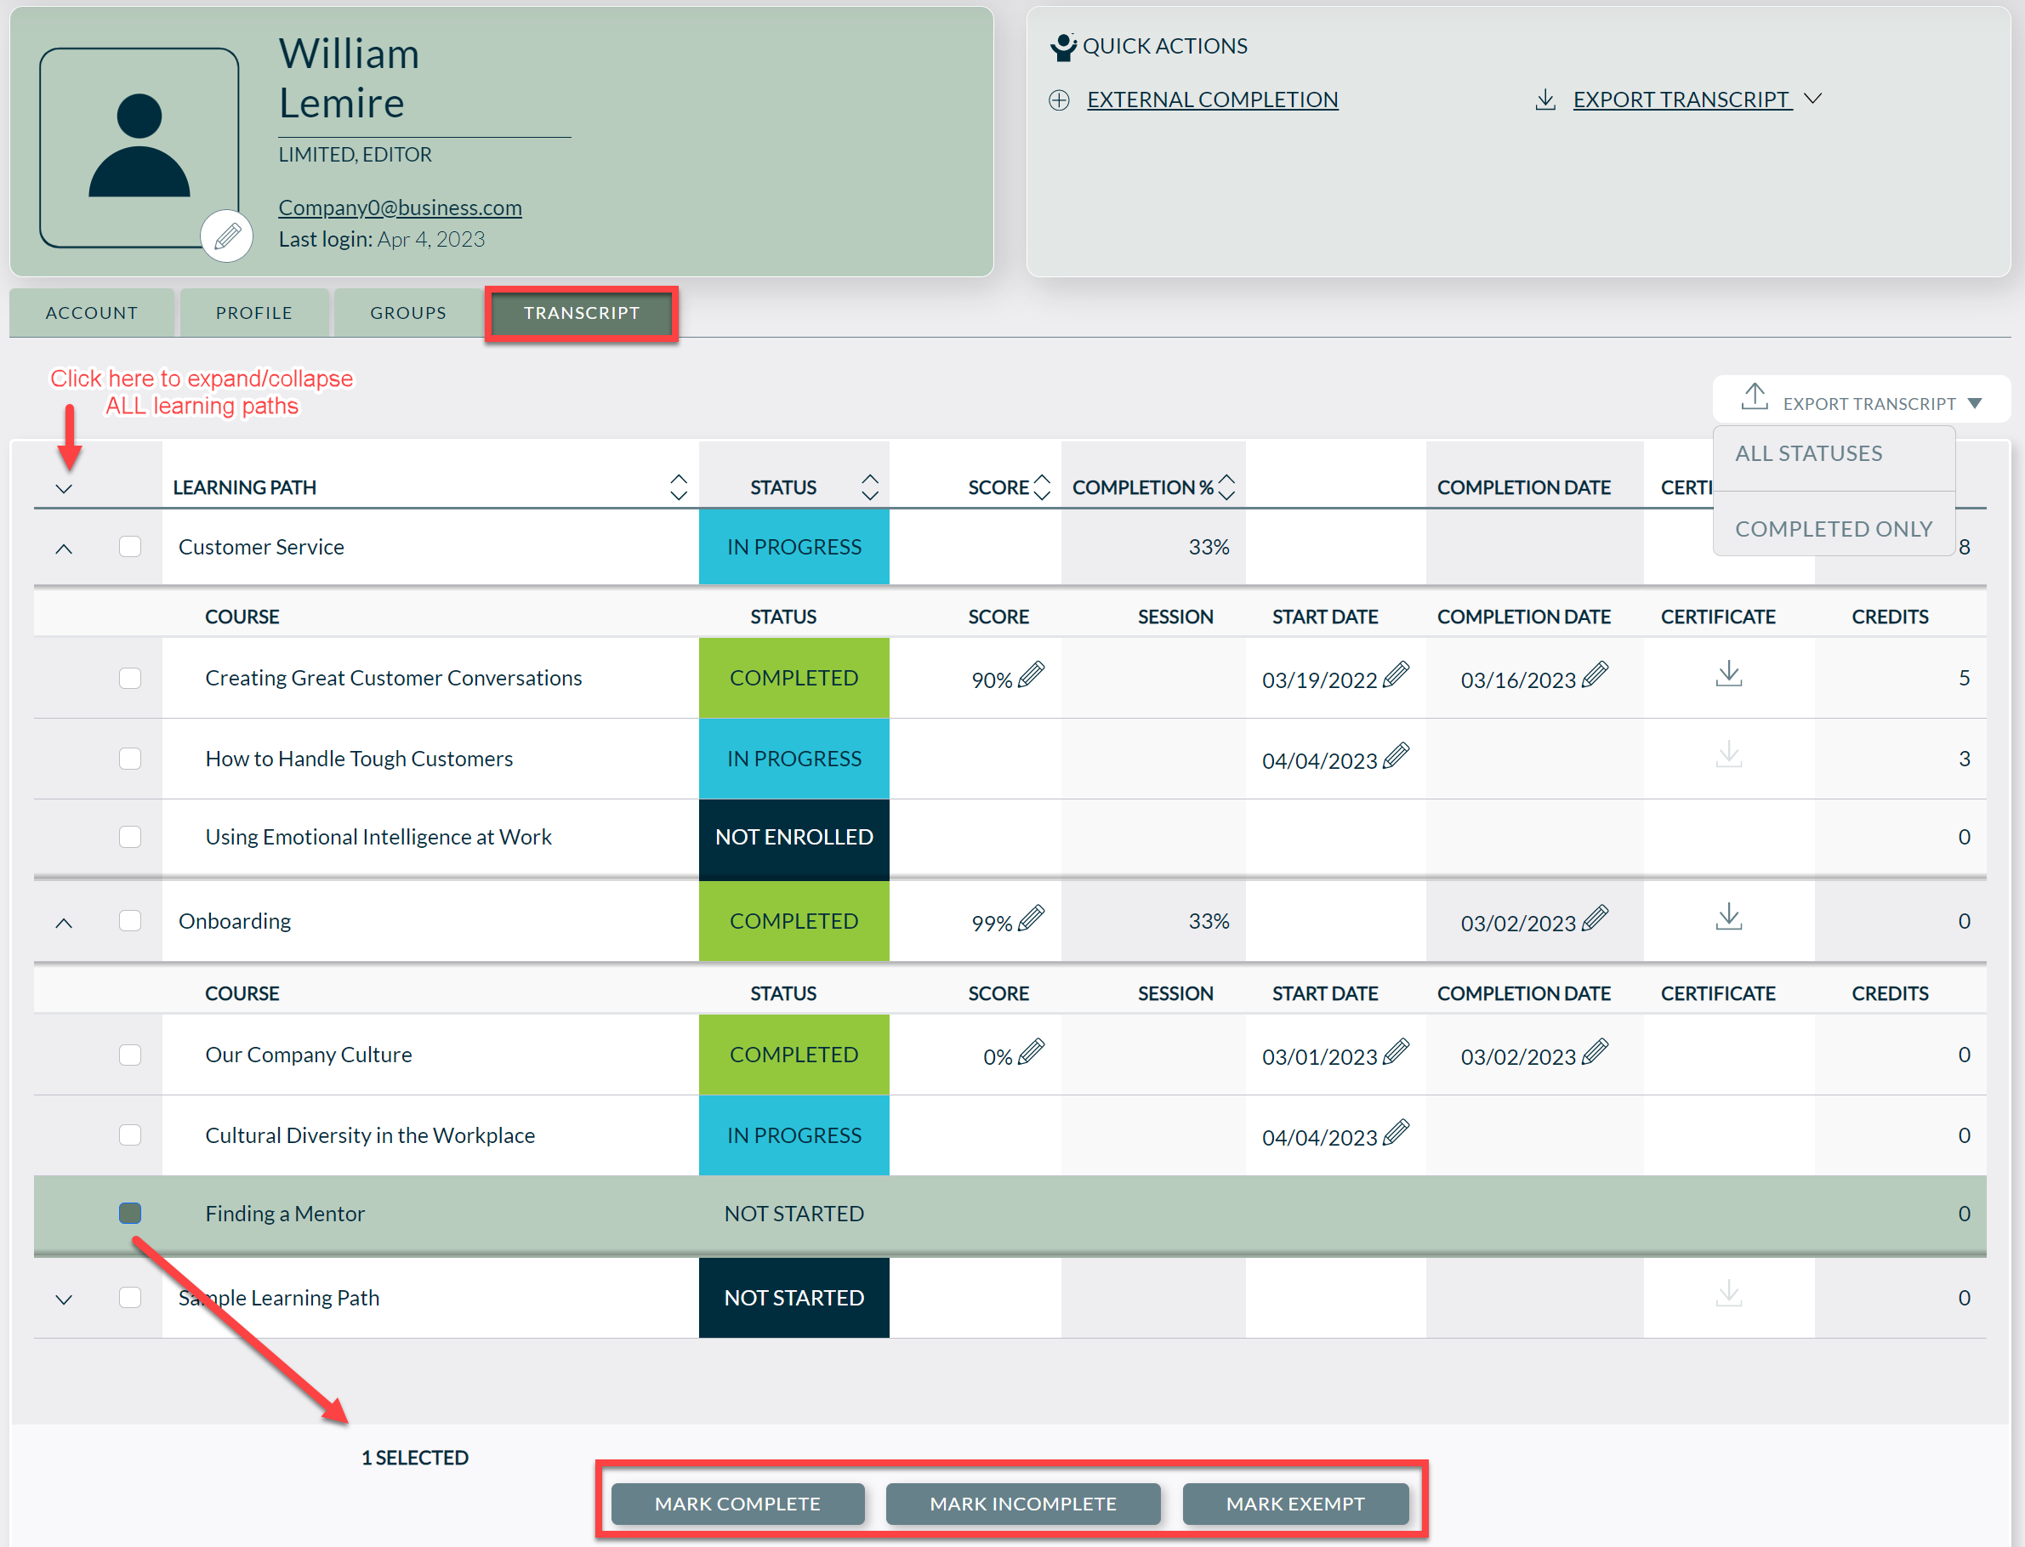Screen dimensions: 2025x1547
Task: Collapse the Onboarding learning path
Action: pos(64,923)
